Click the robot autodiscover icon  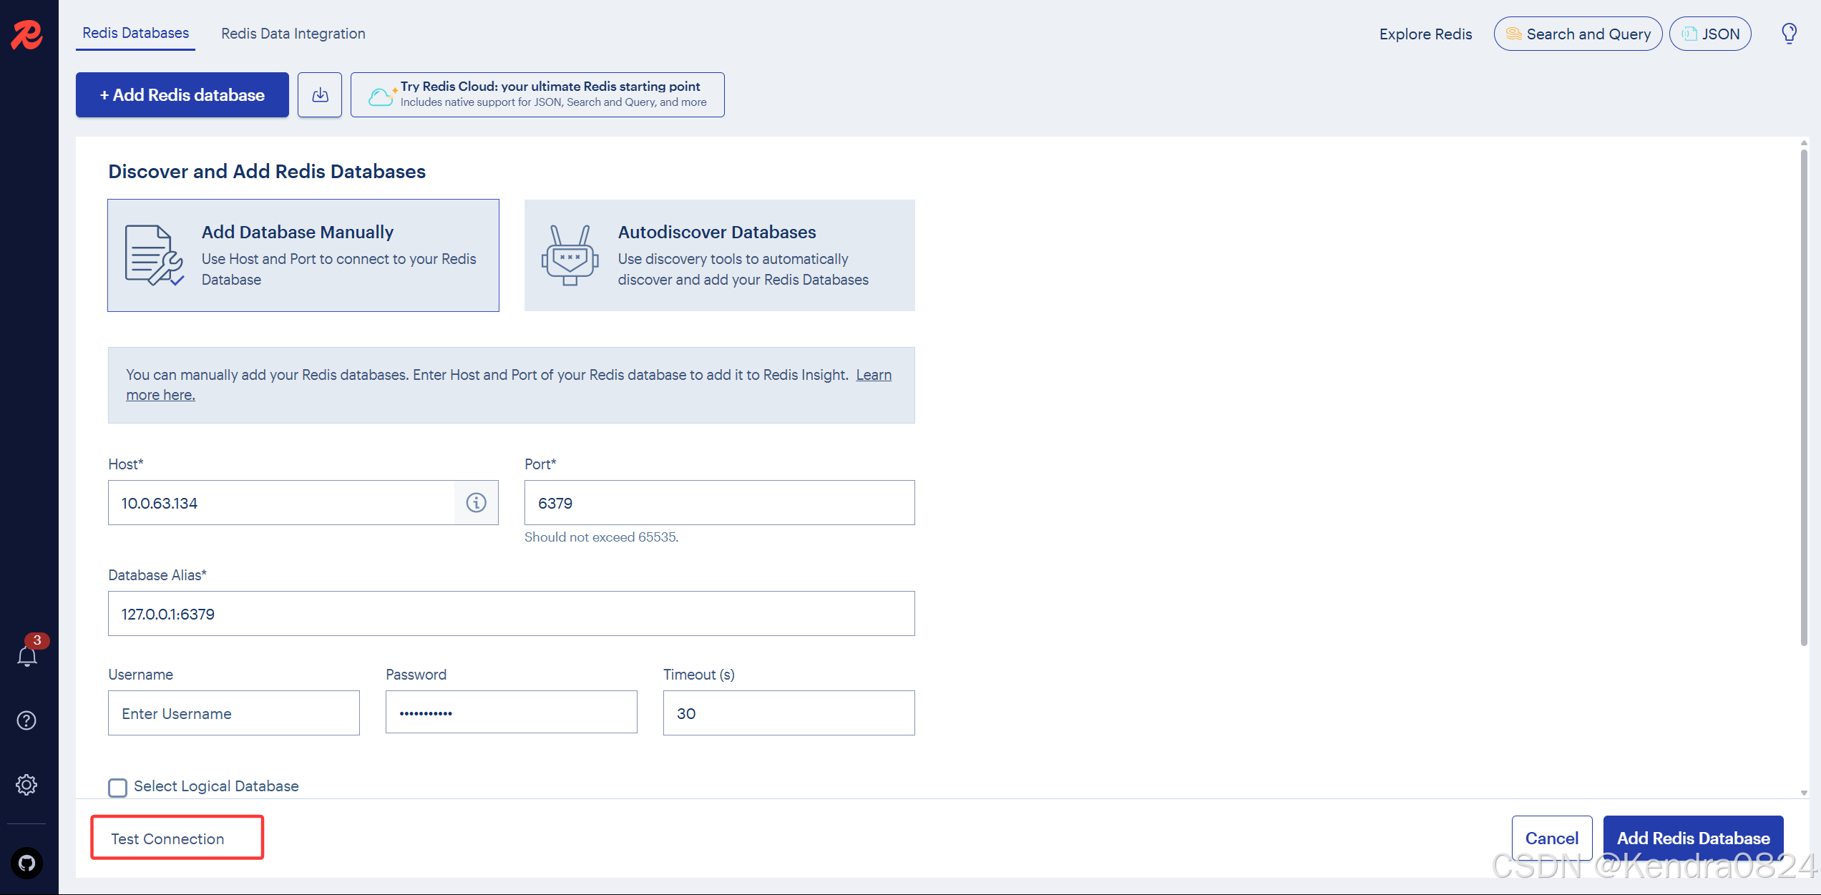point(570,255)
